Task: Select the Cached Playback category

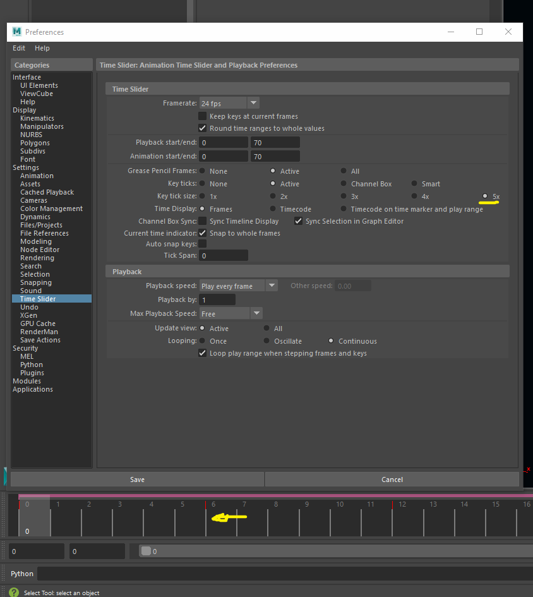Action: [x=47, y=192]
